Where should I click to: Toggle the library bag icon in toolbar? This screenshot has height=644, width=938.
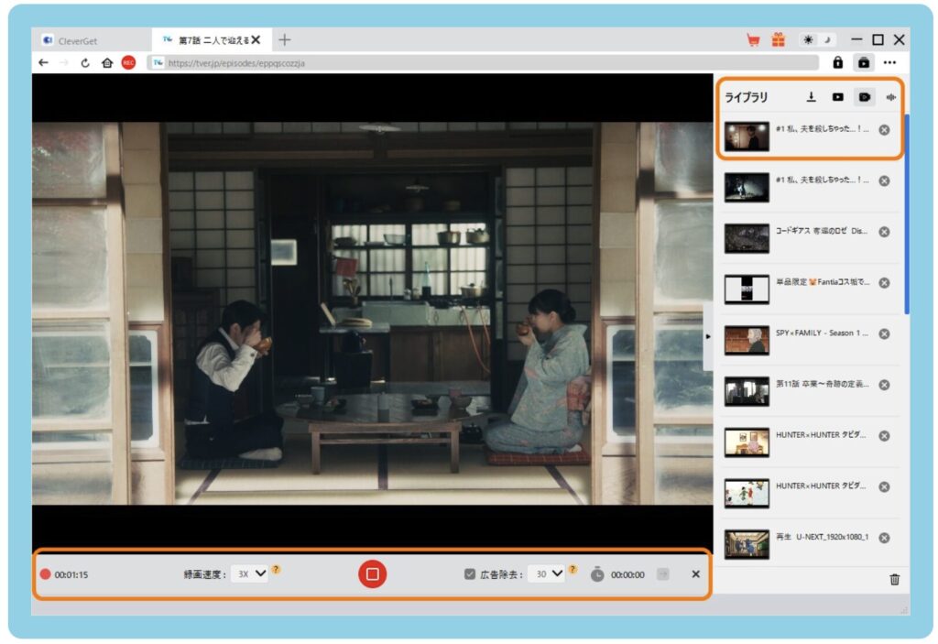tap(864, 62)
